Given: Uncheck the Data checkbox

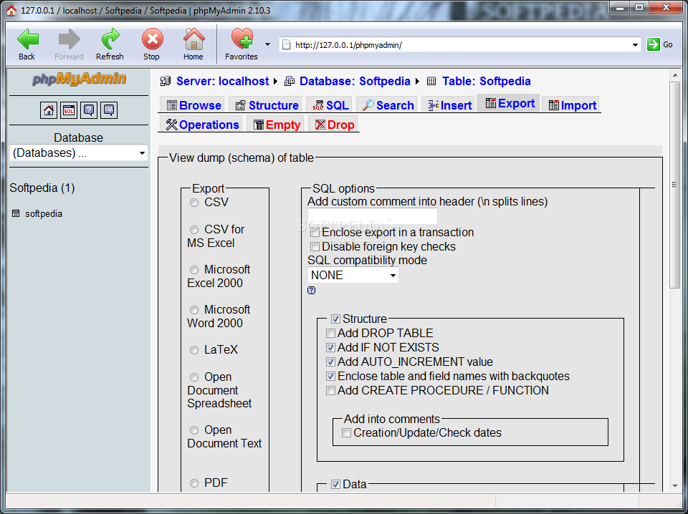Looking at the screenshot, I should coord(335,484).
